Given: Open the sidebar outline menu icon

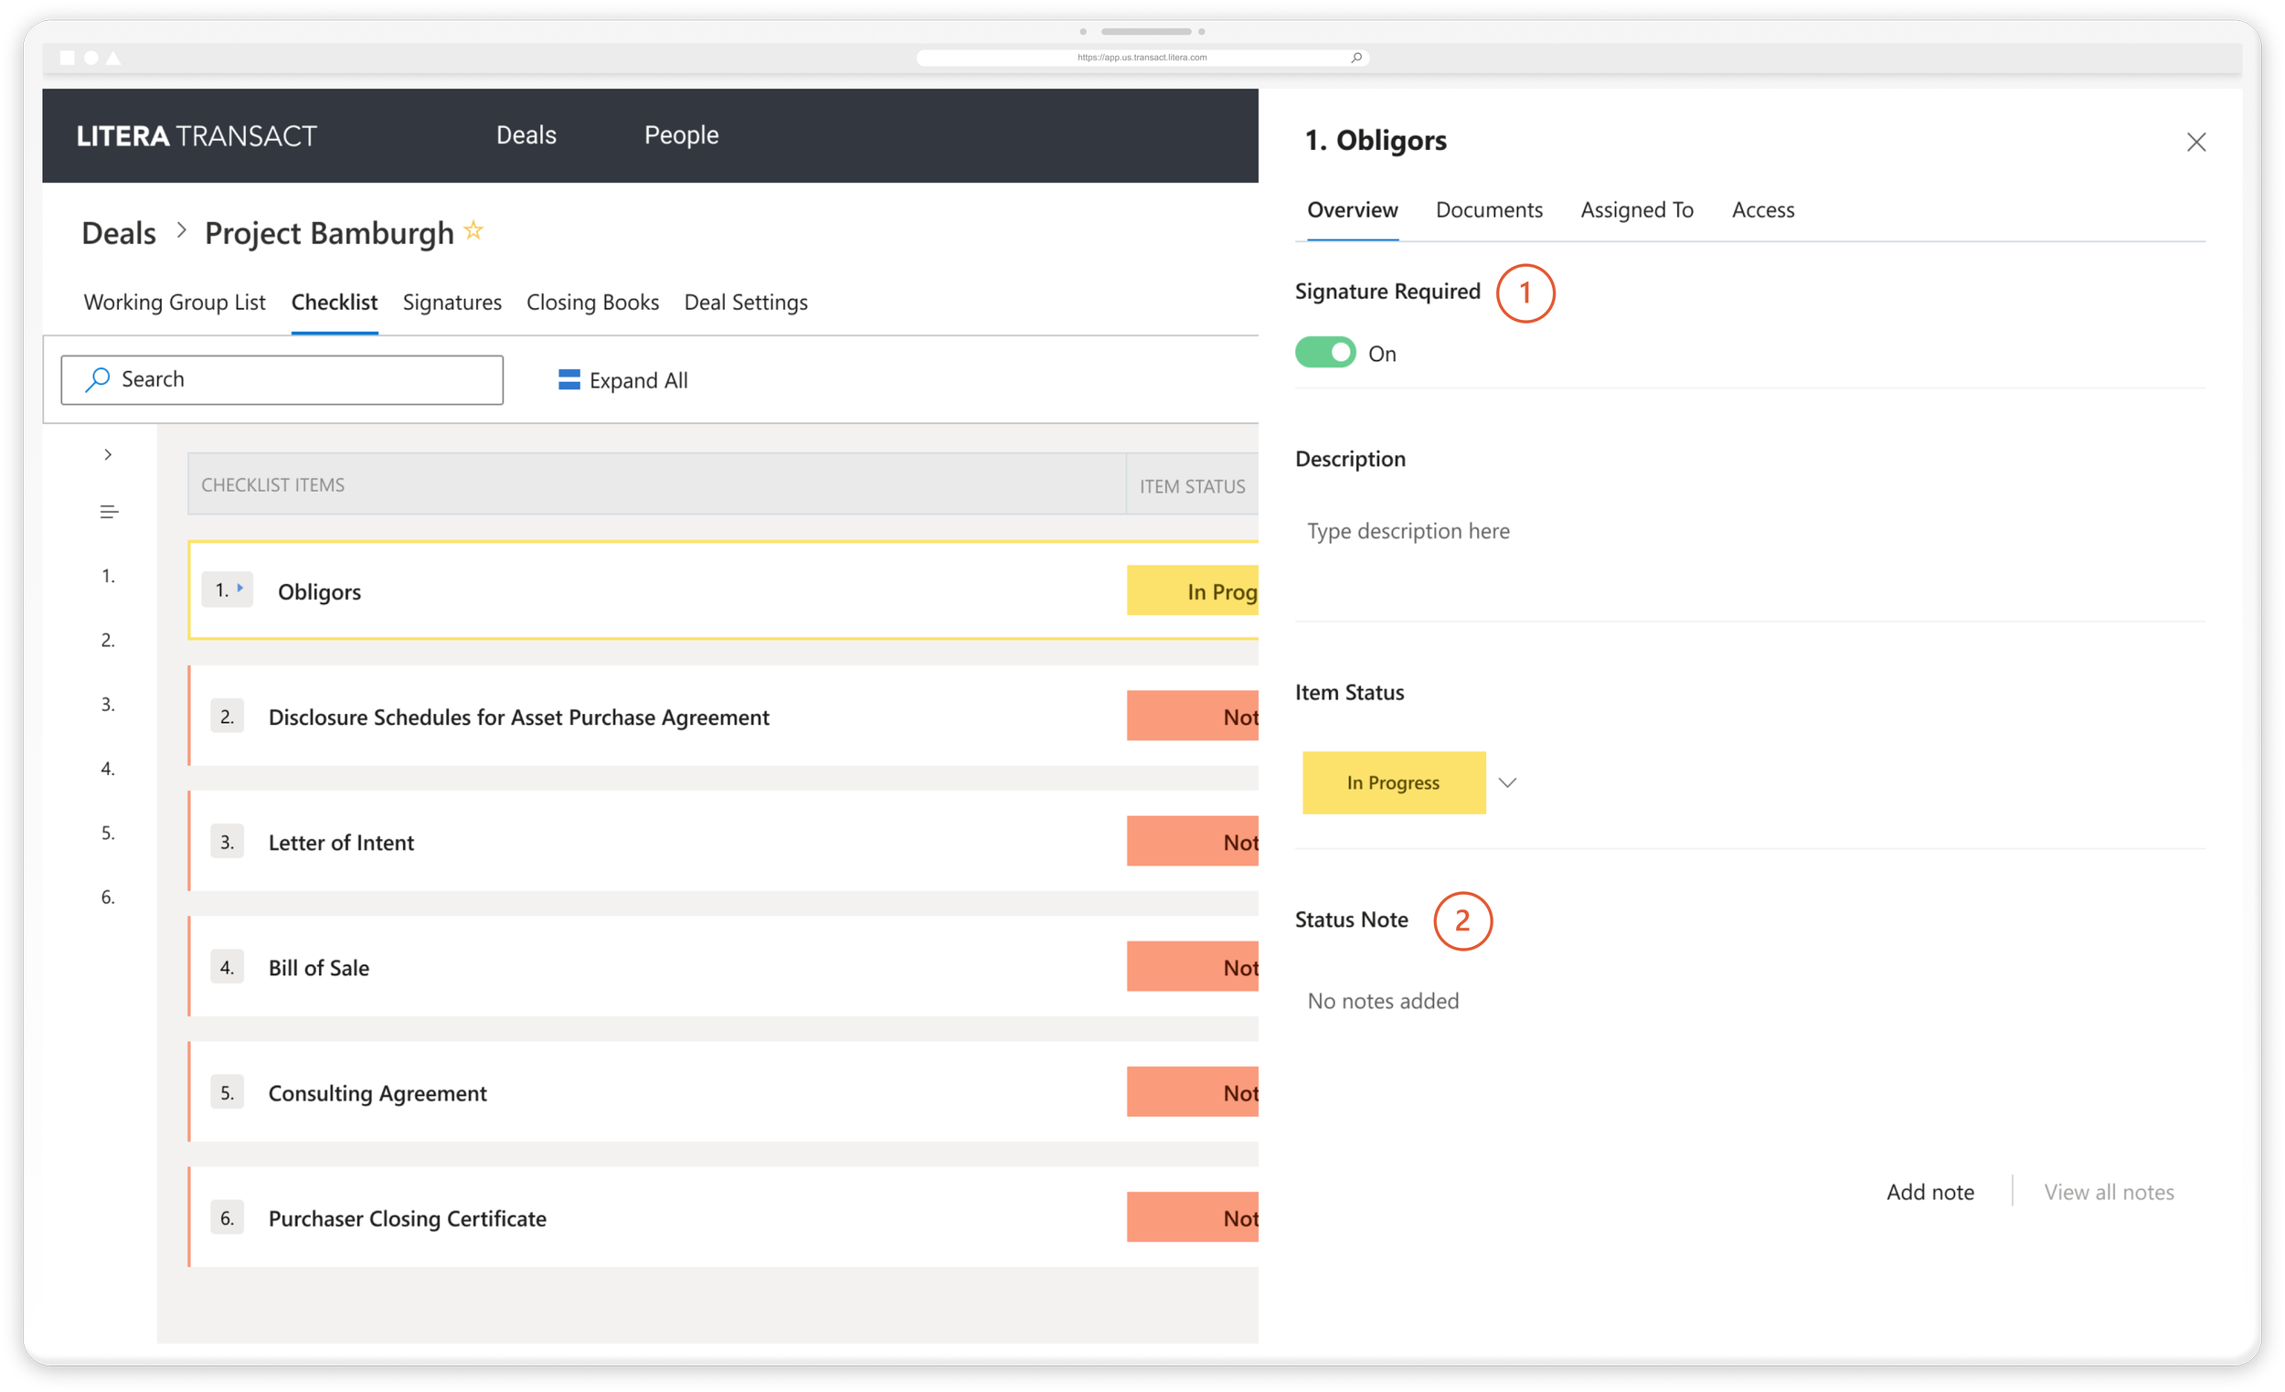Looking at the screenshot, I should (109, 511).
